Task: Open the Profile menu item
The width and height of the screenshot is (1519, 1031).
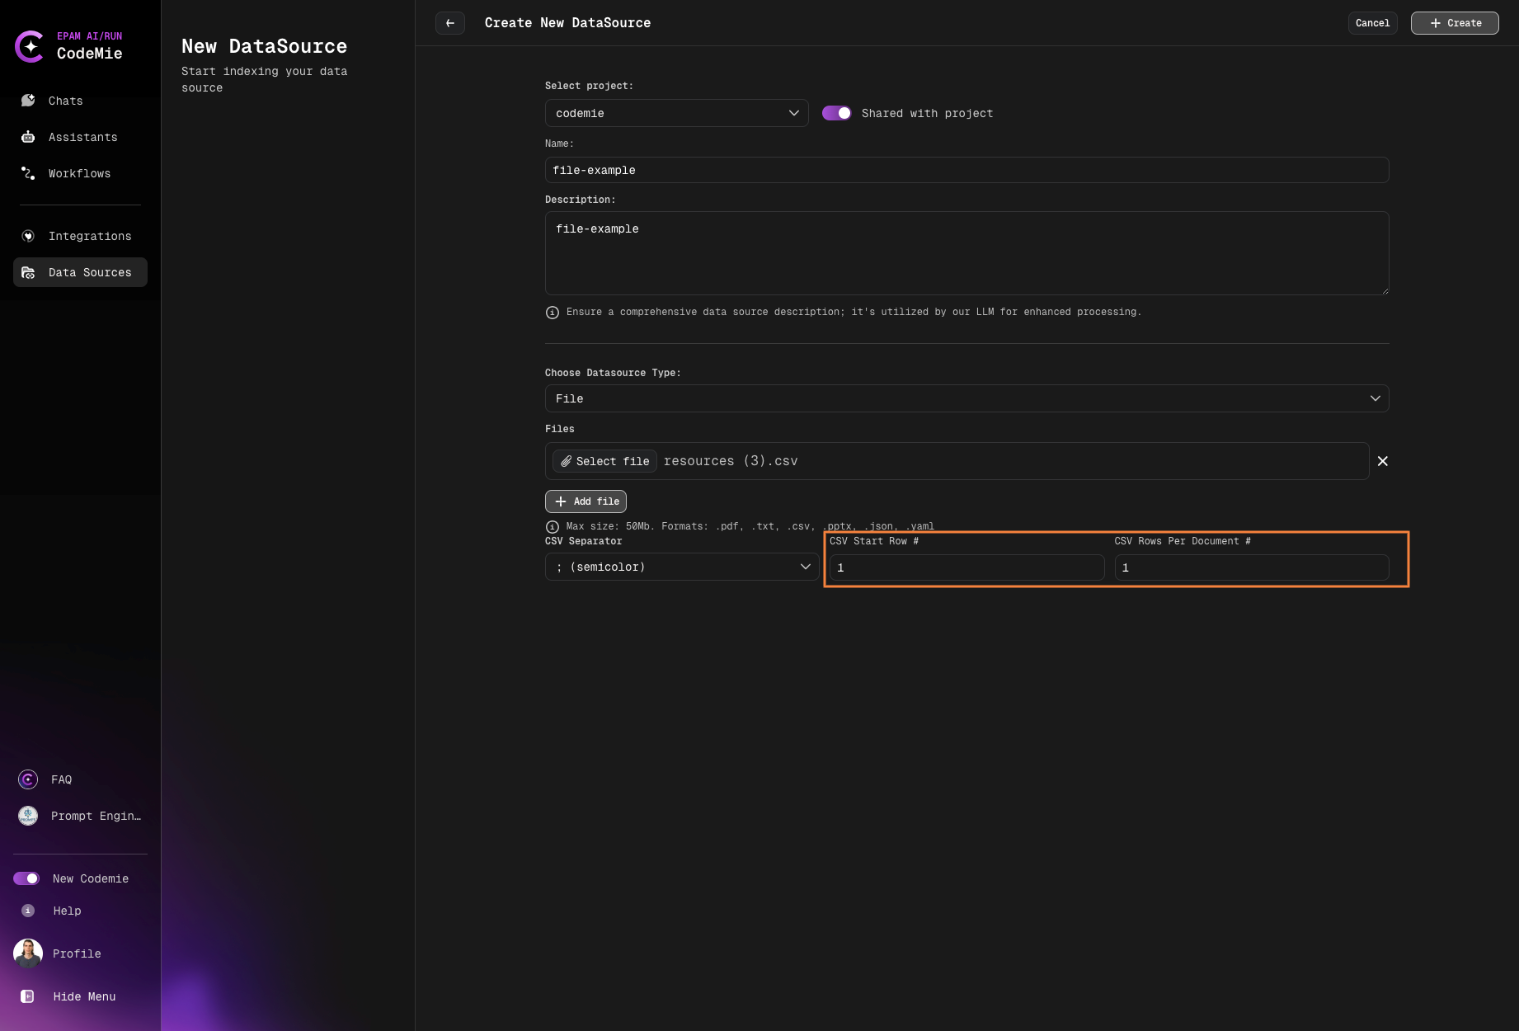Action: [x=77, y=953]
